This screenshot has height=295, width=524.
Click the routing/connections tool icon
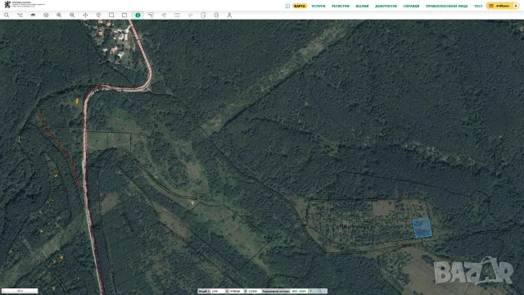[x=20, y=15]
